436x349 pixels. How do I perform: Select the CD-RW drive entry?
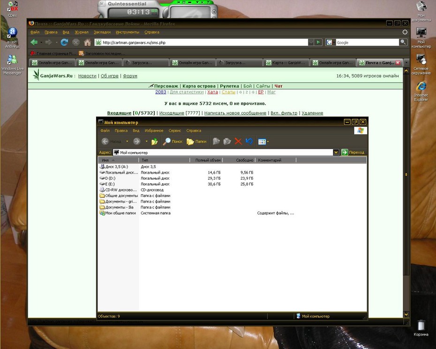tap(119, 190)
